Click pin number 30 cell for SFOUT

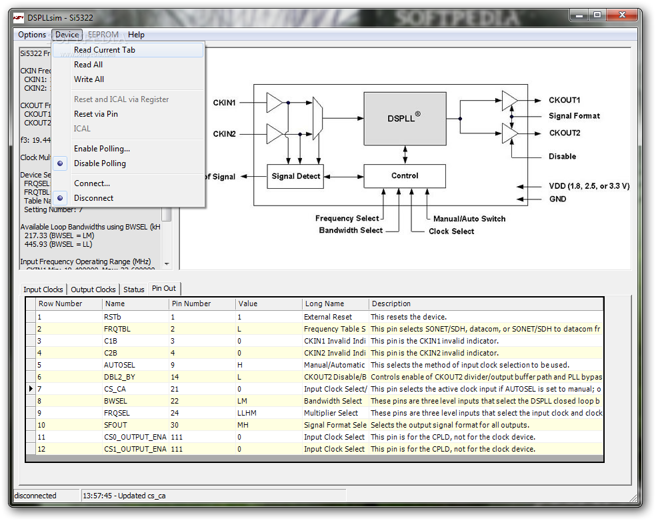click(203, 425)
